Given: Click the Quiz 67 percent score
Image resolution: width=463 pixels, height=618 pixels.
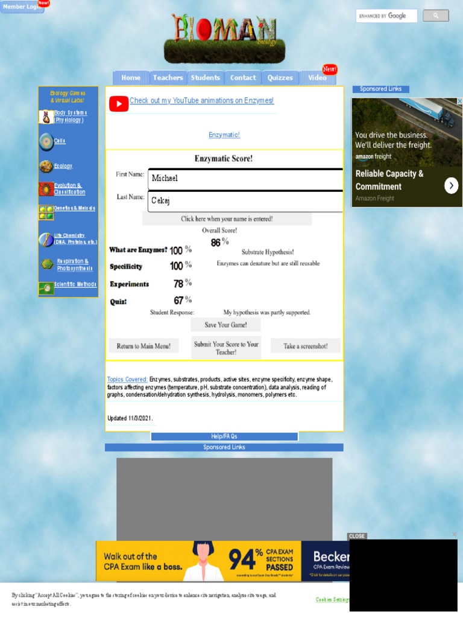Looking at the screenshot, I should point(178,301).
